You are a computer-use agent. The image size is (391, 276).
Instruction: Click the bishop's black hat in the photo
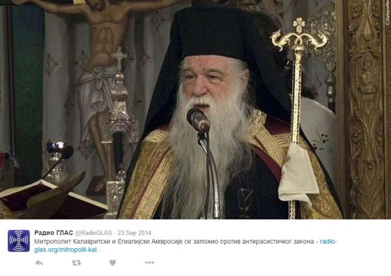223,33
